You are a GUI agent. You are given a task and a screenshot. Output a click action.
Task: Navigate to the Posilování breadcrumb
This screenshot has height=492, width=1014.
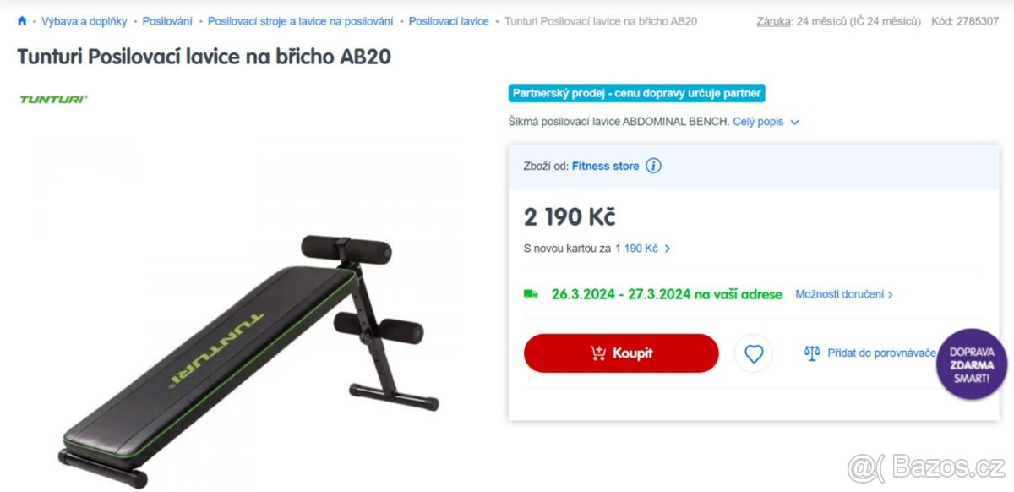167,21
